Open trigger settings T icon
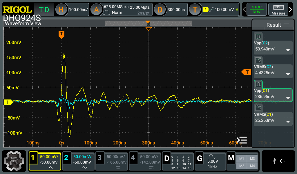The width and height of the screenshot is (297, 174). pyautogui.click(x=195, y=10)
